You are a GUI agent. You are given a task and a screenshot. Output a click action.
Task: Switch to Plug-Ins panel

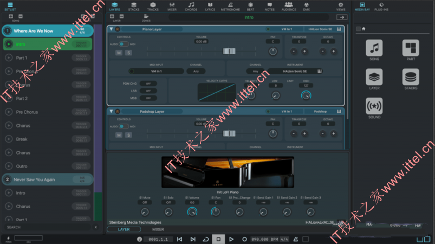point(381,7)
